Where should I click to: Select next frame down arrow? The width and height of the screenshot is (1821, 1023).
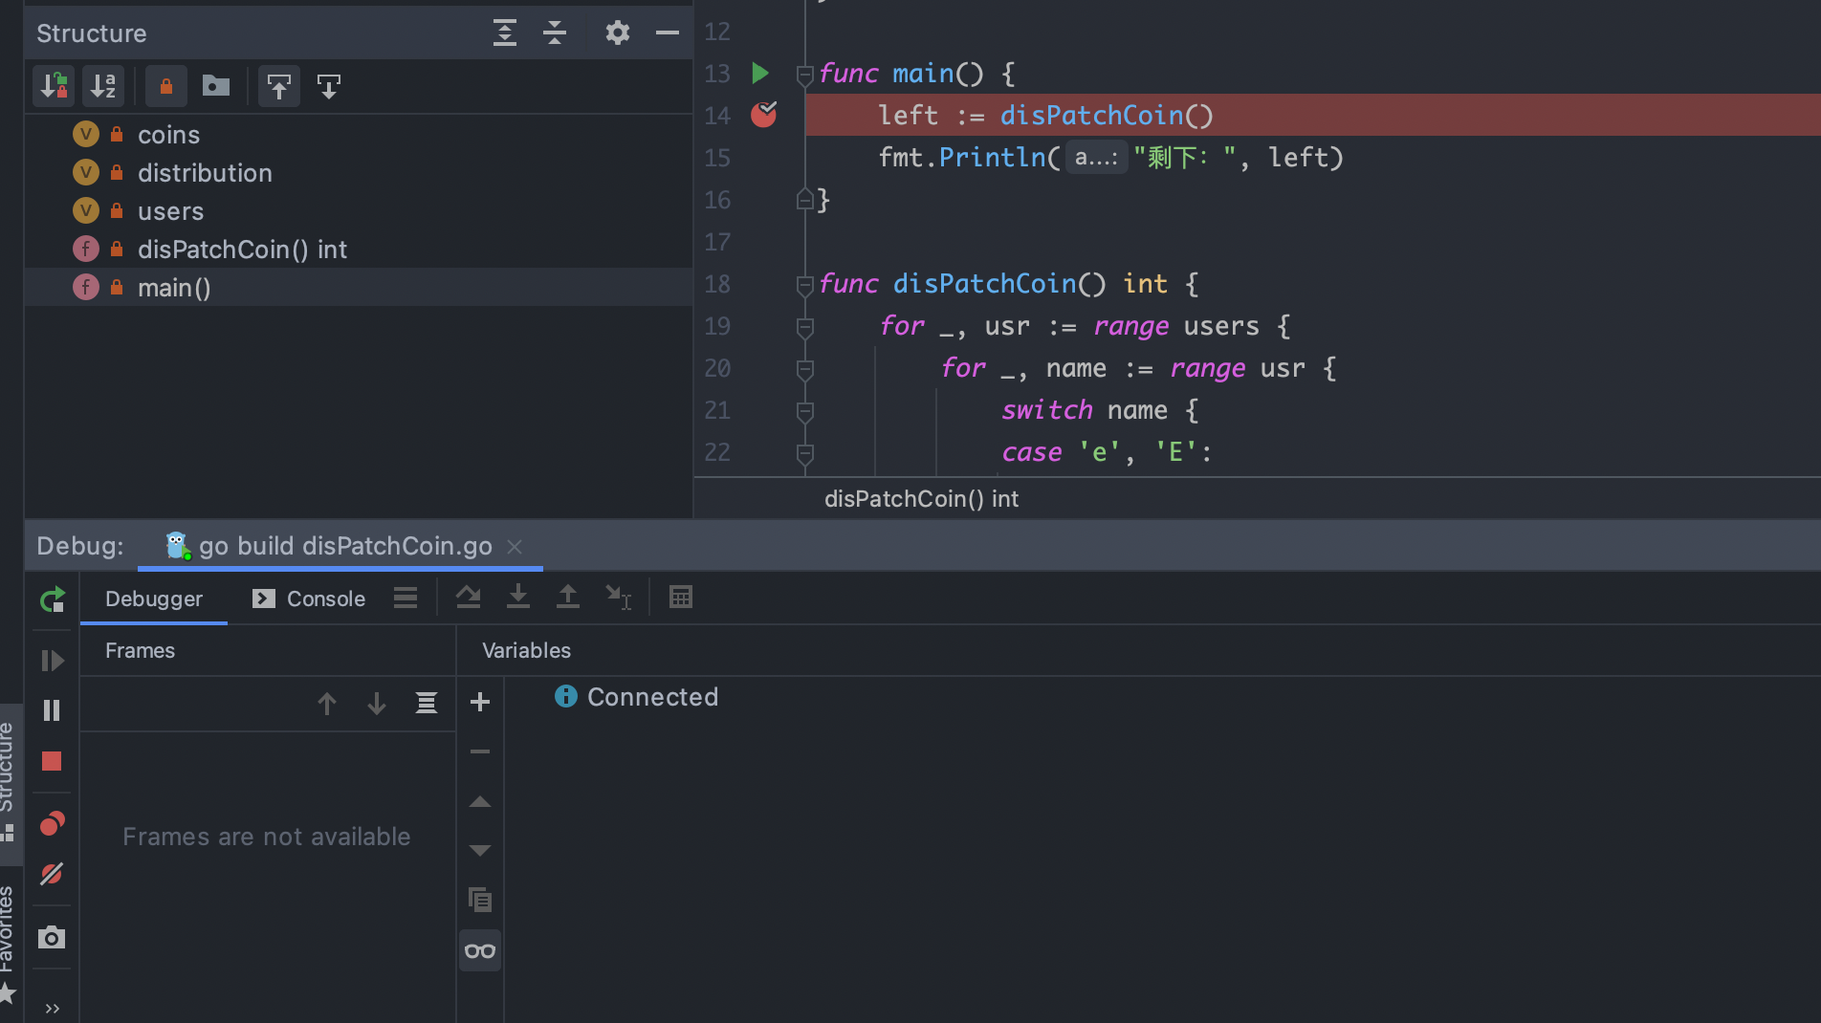pyautogui.click(x=377, y=704)
